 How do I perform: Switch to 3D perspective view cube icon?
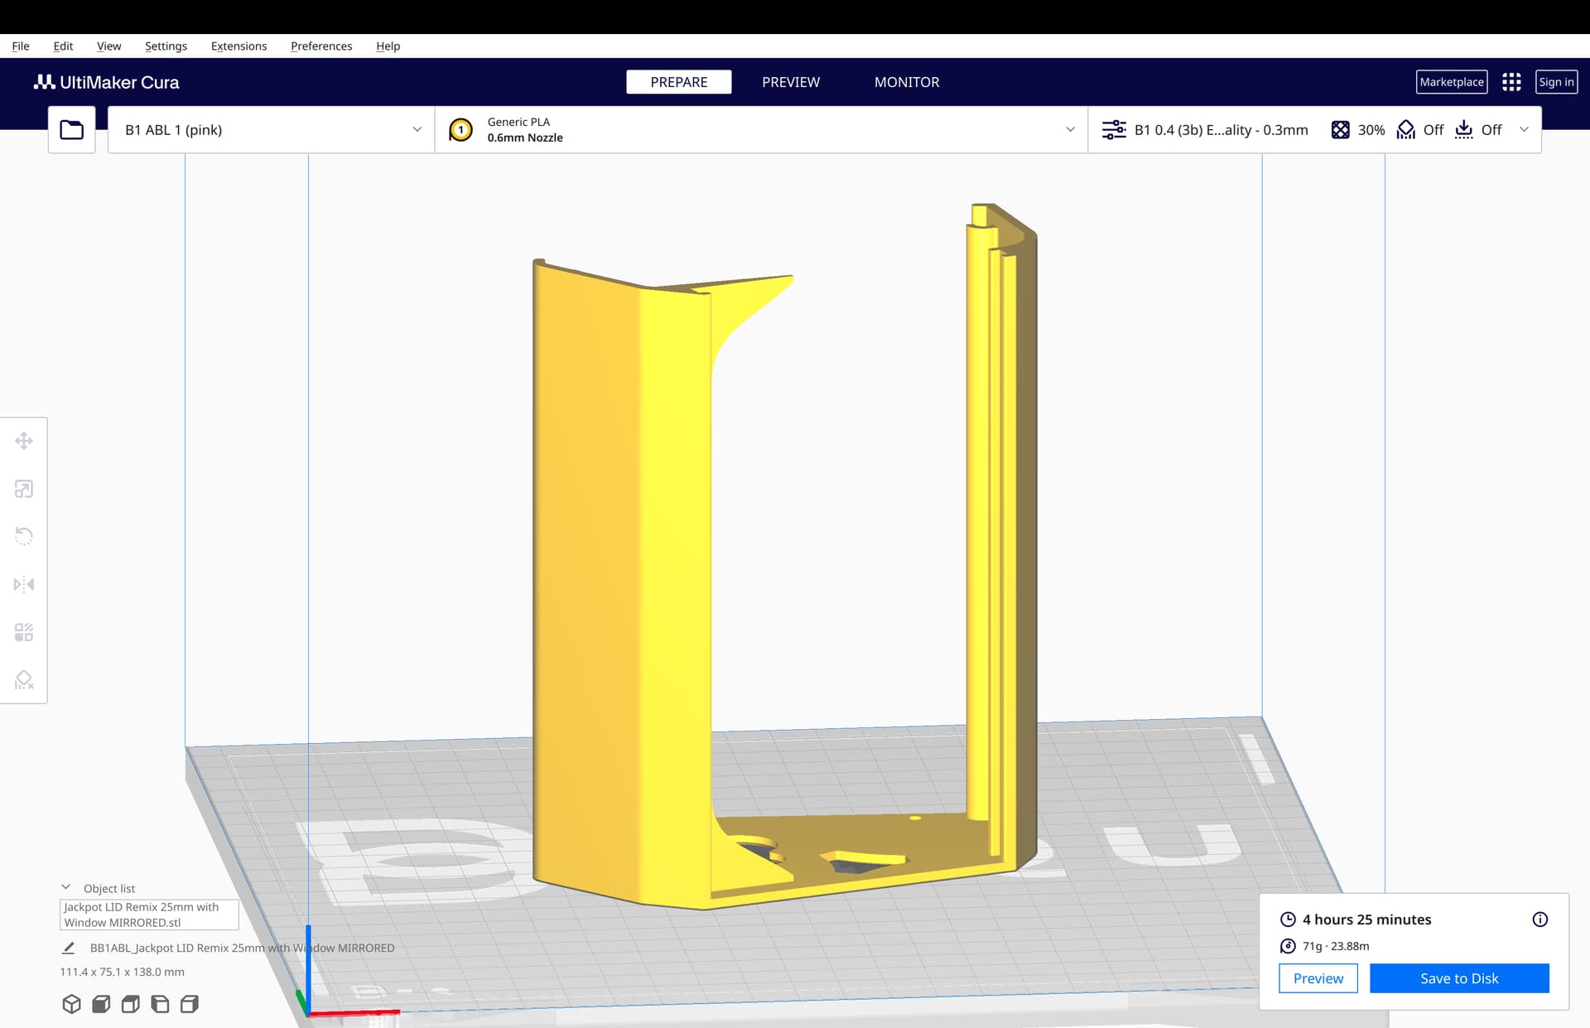pos(71,1004)
